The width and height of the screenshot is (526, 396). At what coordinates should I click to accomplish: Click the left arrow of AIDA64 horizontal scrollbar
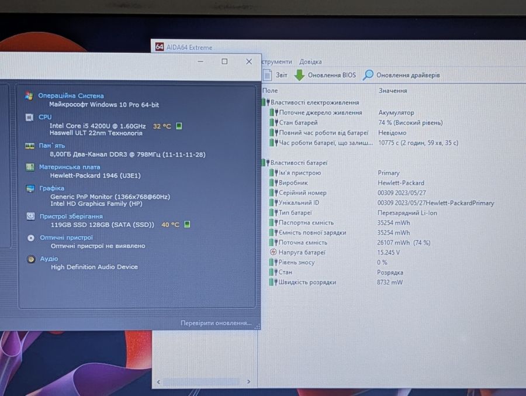[158, 382]
